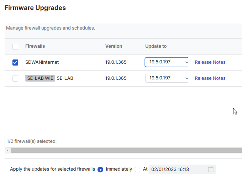Select the Immediately radio option
This screenshot has height=182, width=242.
click(x=100, y=170)
